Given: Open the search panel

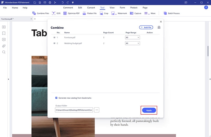Looking at the screenshot, I should (4, 52).
